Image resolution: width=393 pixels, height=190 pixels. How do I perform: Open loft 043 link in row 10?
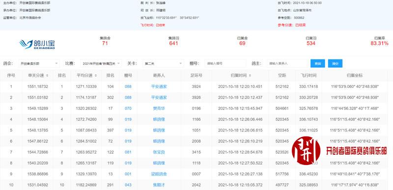(x=128, y=185)
